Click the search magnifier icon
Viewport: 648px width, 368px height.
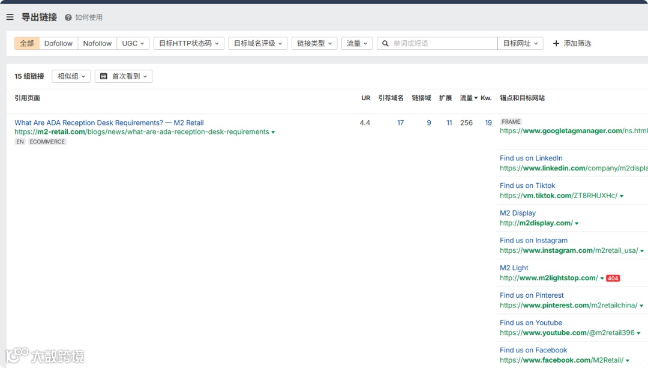coord(385,43)
